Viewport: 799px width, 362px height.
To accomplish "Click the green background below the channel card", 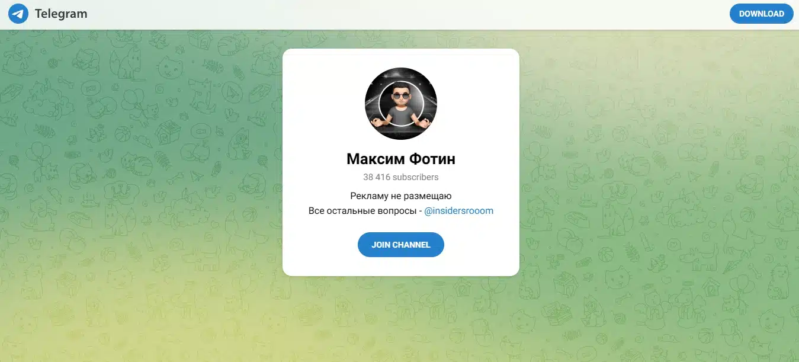I will point(401,320).
